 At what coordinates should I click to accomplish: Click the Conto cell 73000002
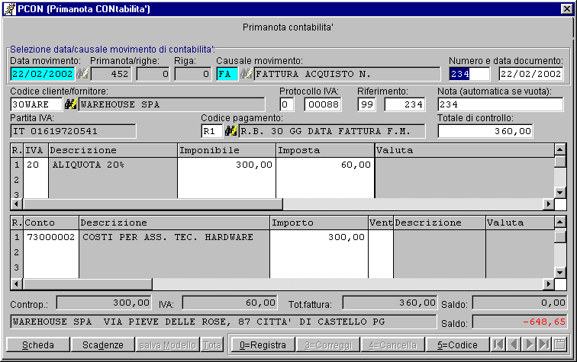tap(51, 237)
